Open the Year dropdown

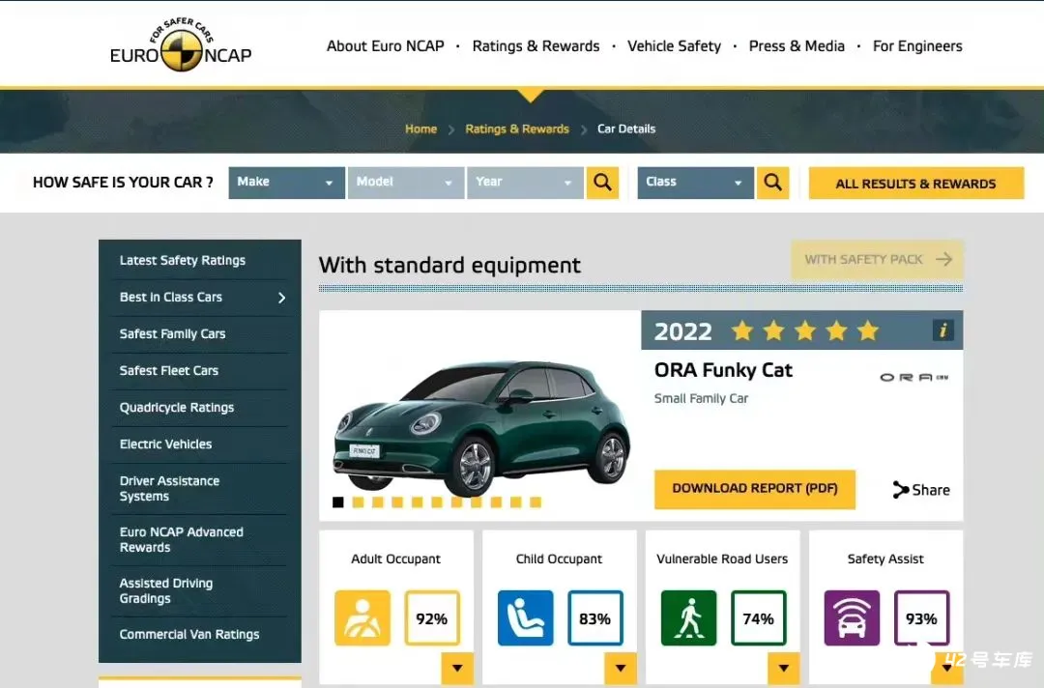click(525, 183)
